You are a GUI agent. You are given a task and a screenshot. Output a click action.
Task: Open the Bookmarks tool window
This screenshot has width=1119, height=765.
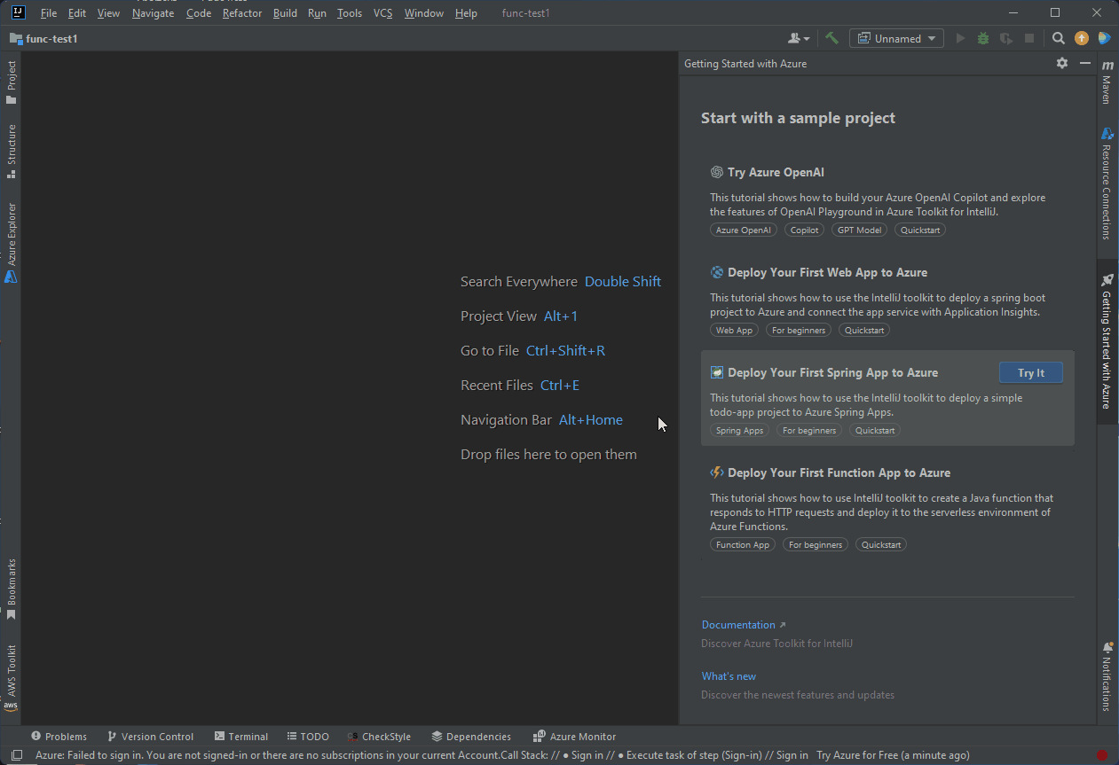click(12, 589)
